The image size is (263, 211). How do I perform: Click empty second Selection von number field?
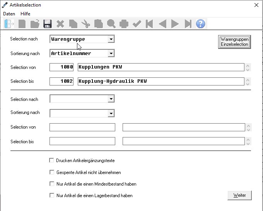[82, 127]
